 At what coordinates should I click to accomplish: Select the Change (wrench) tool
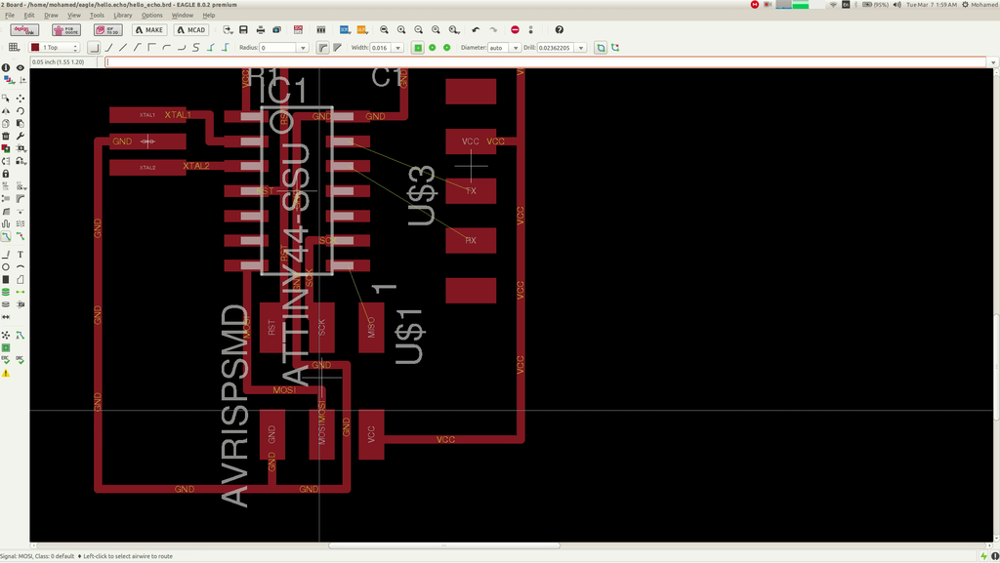tap(21, 136)
